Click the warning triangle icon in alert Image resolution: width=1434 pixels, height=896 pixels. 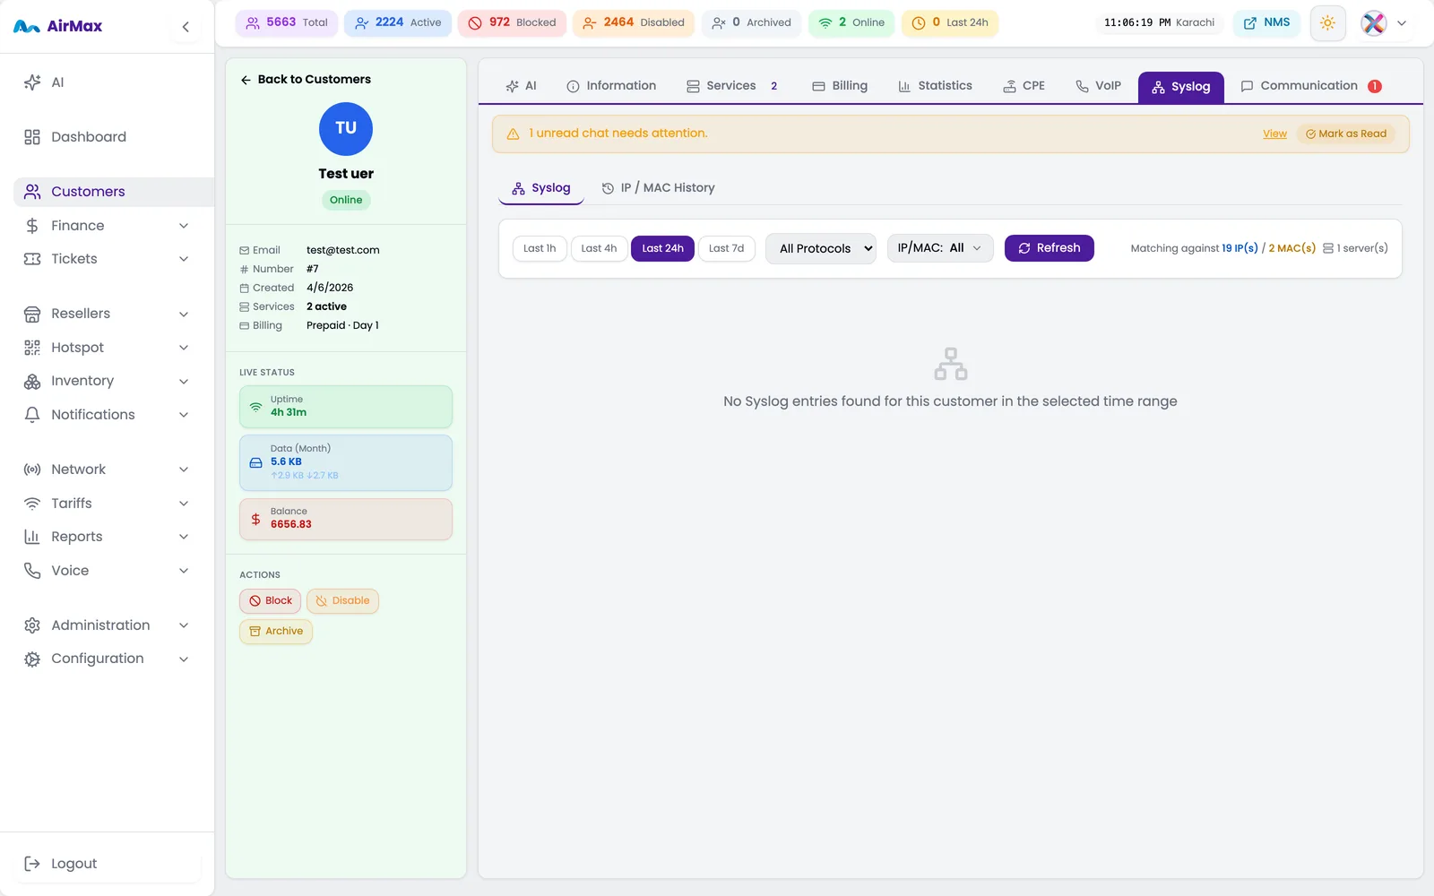514,134
